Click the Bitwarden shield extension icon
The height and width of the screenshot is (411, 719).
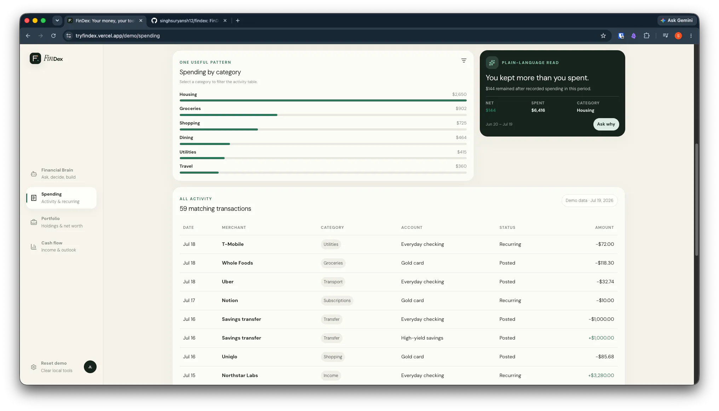click(x=621, y=36)
